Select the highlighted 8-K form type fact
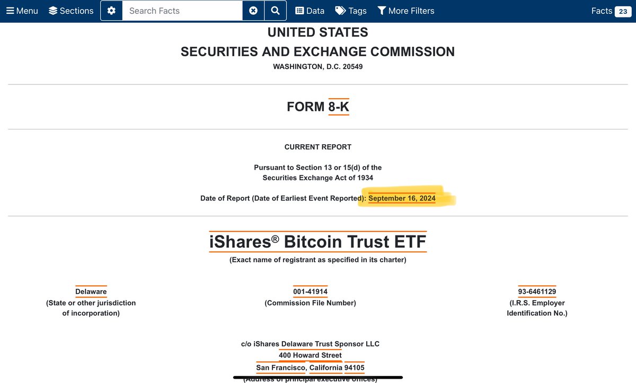This screenshot has width=636, height=383. tap(338, 106)
